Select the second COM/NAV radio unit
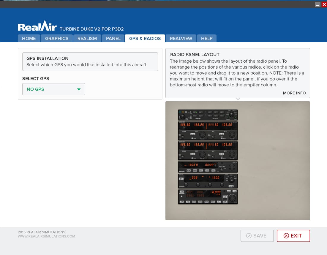The width and height of the screenshot is (327, 255). pyautogui.click(x=208, y=151)
